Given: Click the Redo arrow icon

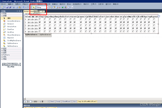Looking at the screenshot, I should pyautogui.click(x=28, y=7).
